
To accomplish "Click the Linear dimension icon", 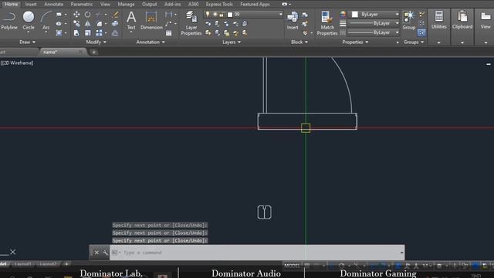I will [168, 15].
